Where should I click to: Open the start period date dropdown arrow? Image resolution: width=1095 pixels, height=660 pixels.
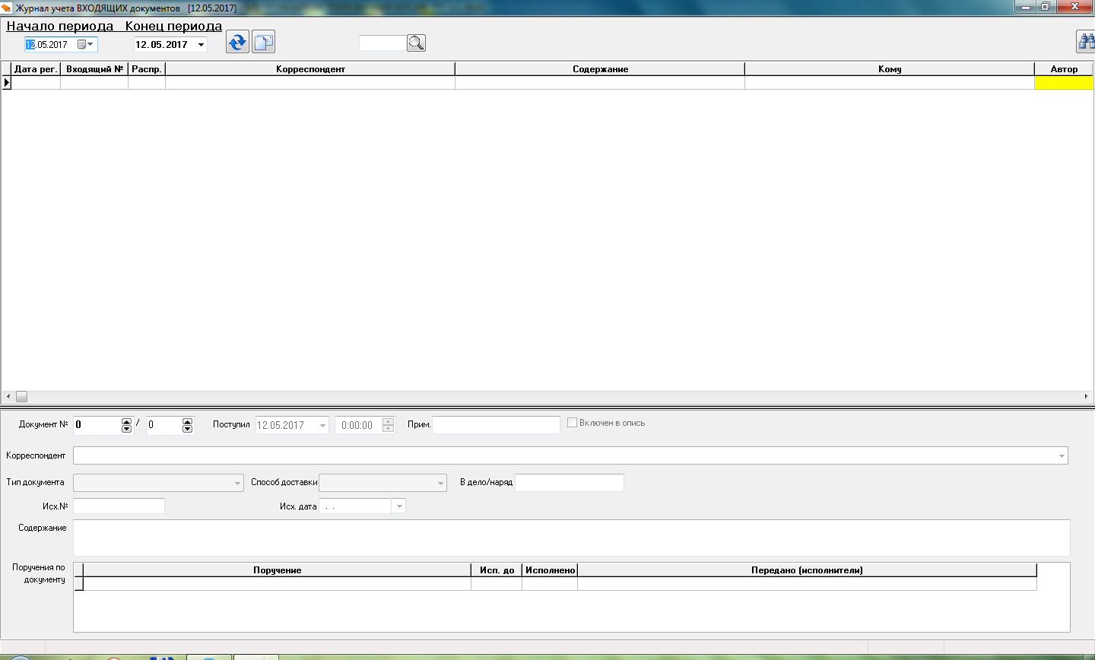click(x=90, y=44)
